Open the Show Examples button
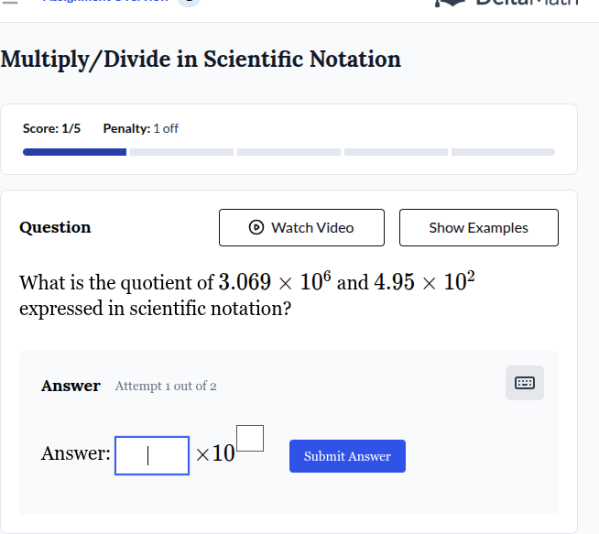599x534 pixels. (479, 228)
